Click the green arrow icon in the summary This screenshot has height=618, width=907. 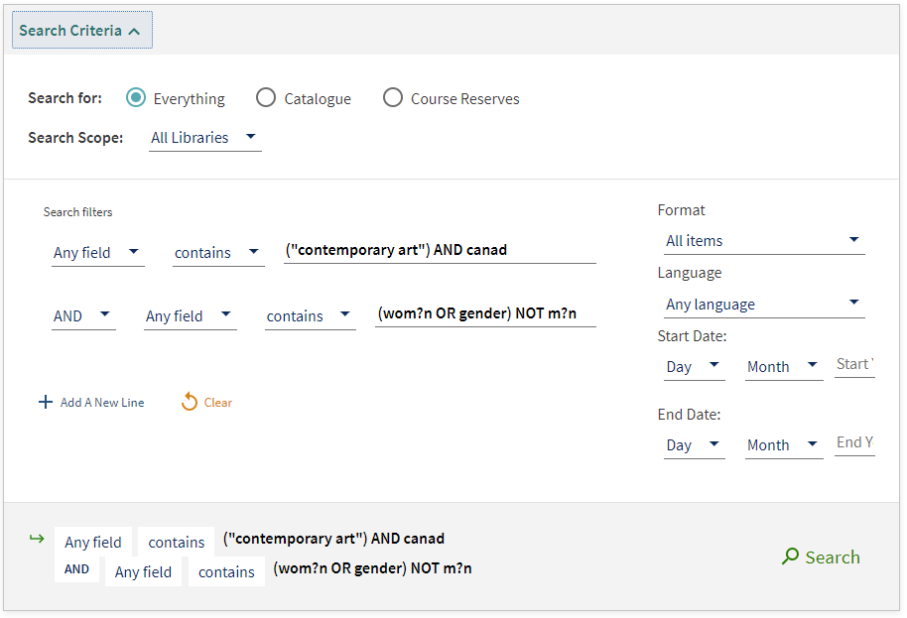(x=37, y=539)
